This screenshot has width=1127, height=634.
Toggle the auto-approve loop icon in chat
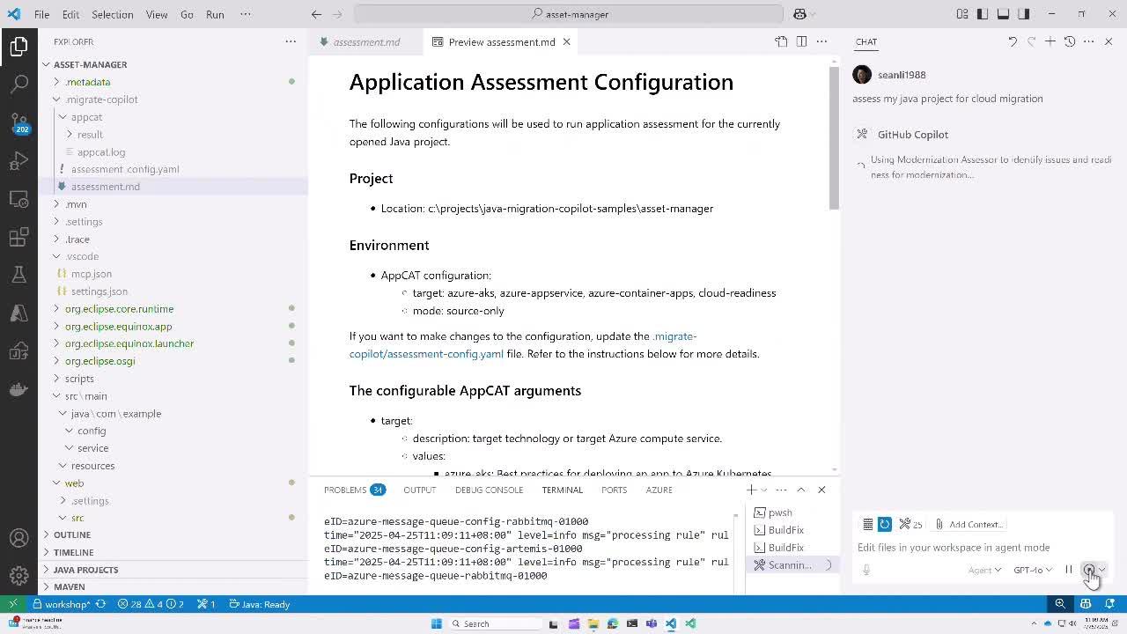point(884,524)
